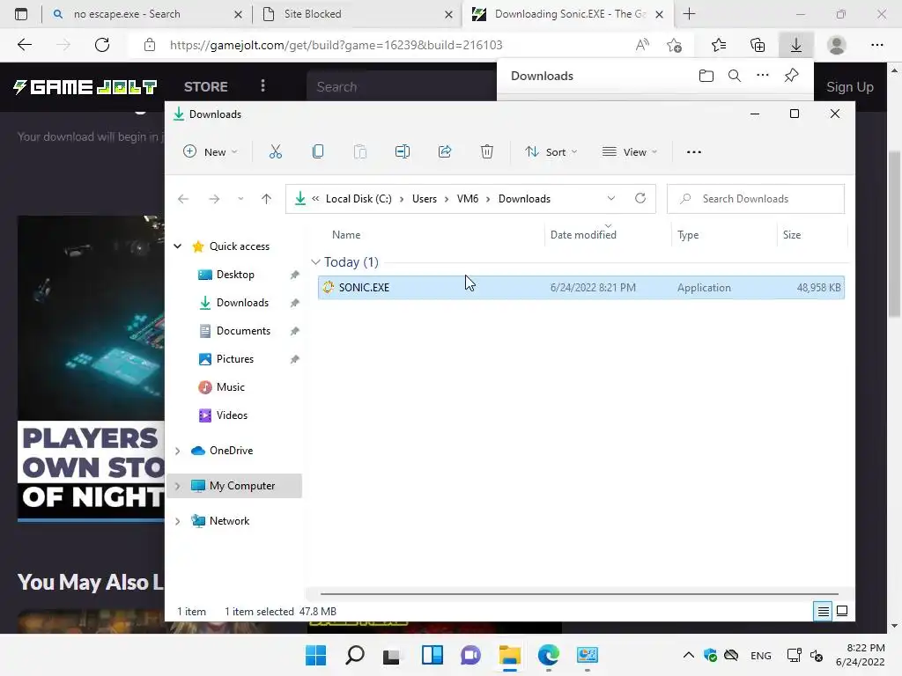Click the Sign Up link on GameJolt
This screenshot has height=676, width=902.
tap(850, 87)
